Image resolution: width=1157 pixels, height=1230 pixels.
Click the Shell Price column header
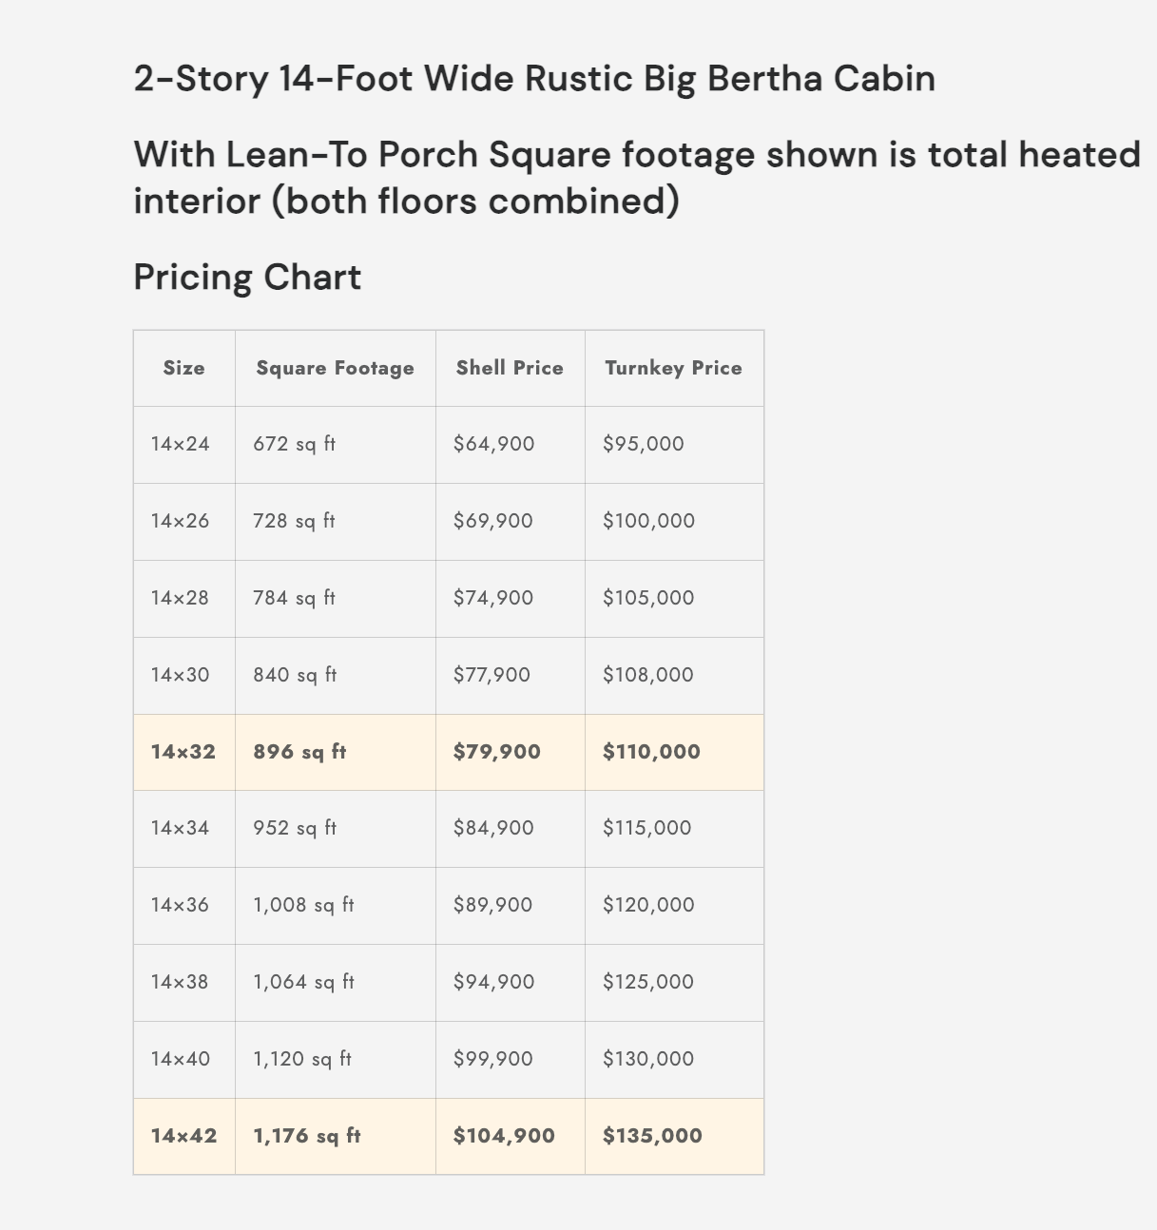[510, 368]
